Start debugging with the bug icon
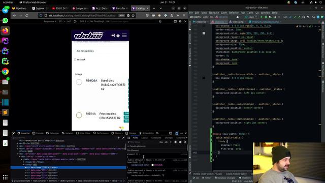The height and width of the screenshot is (183, 325). pyautogui.click(x=266, y=17)
